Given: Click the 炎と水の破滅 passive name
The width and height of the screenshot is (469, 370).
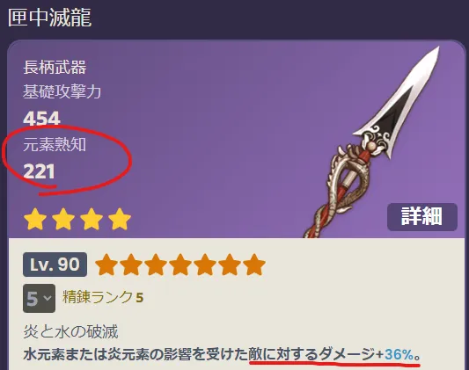Looking at the screenshot, I should tap(70, 331).
